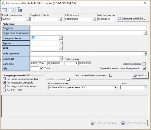The image size is (151, 130).
Task: Enable the Addebita Insoluti checkbox
Action: point(144,64)
